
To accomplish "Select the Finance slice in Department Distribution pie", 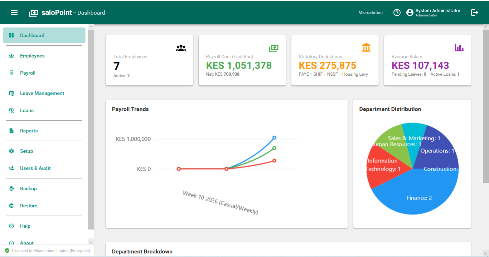I will point(419,197).
